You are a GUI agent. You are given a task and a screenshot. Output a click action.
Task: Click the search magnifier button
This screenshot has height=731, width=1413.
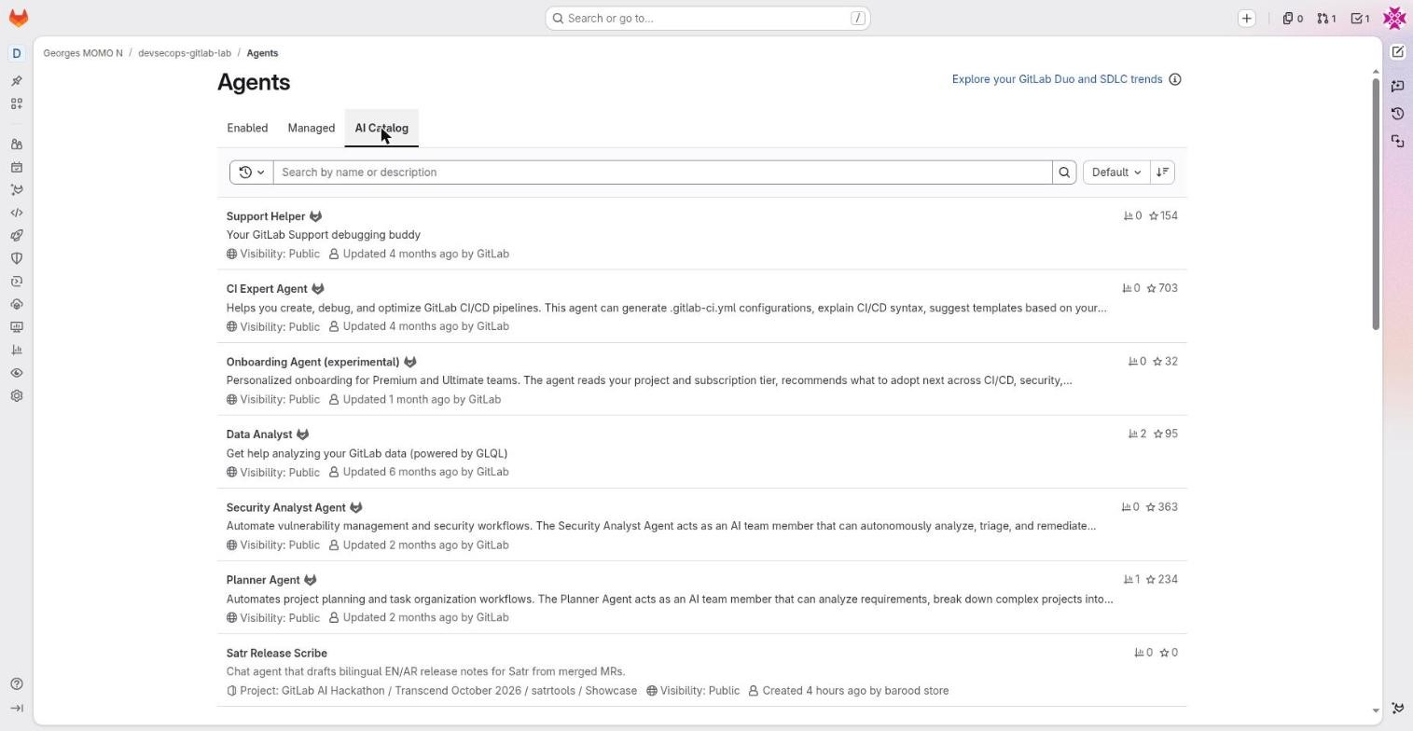click(1064, 172)
